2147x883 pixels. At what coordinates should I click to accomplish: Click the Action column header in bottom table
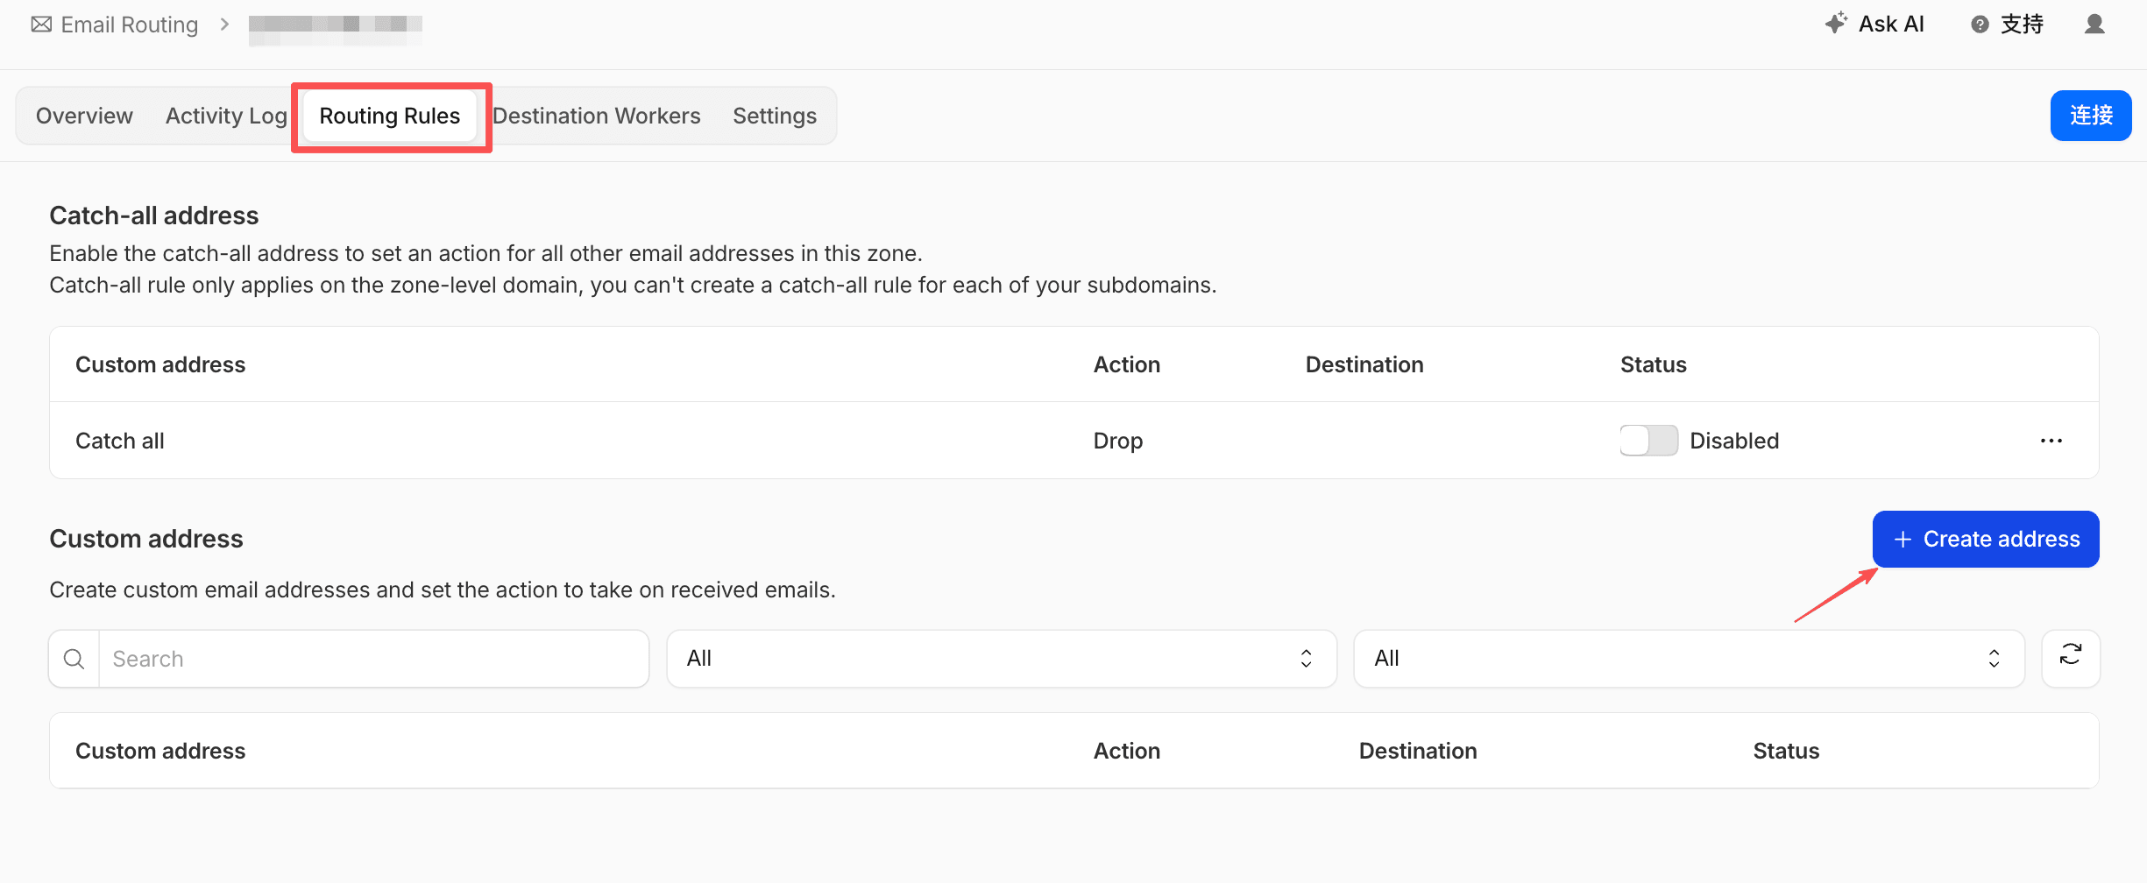pos(1127,751)
